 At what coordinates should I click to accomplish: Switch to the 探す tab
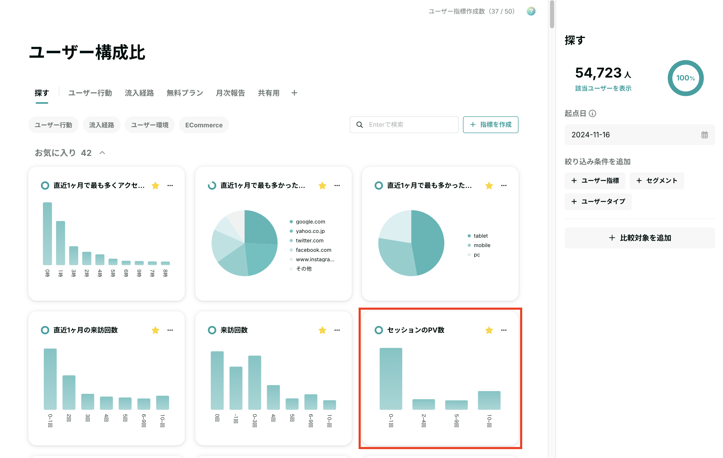(x=42, y=93)
